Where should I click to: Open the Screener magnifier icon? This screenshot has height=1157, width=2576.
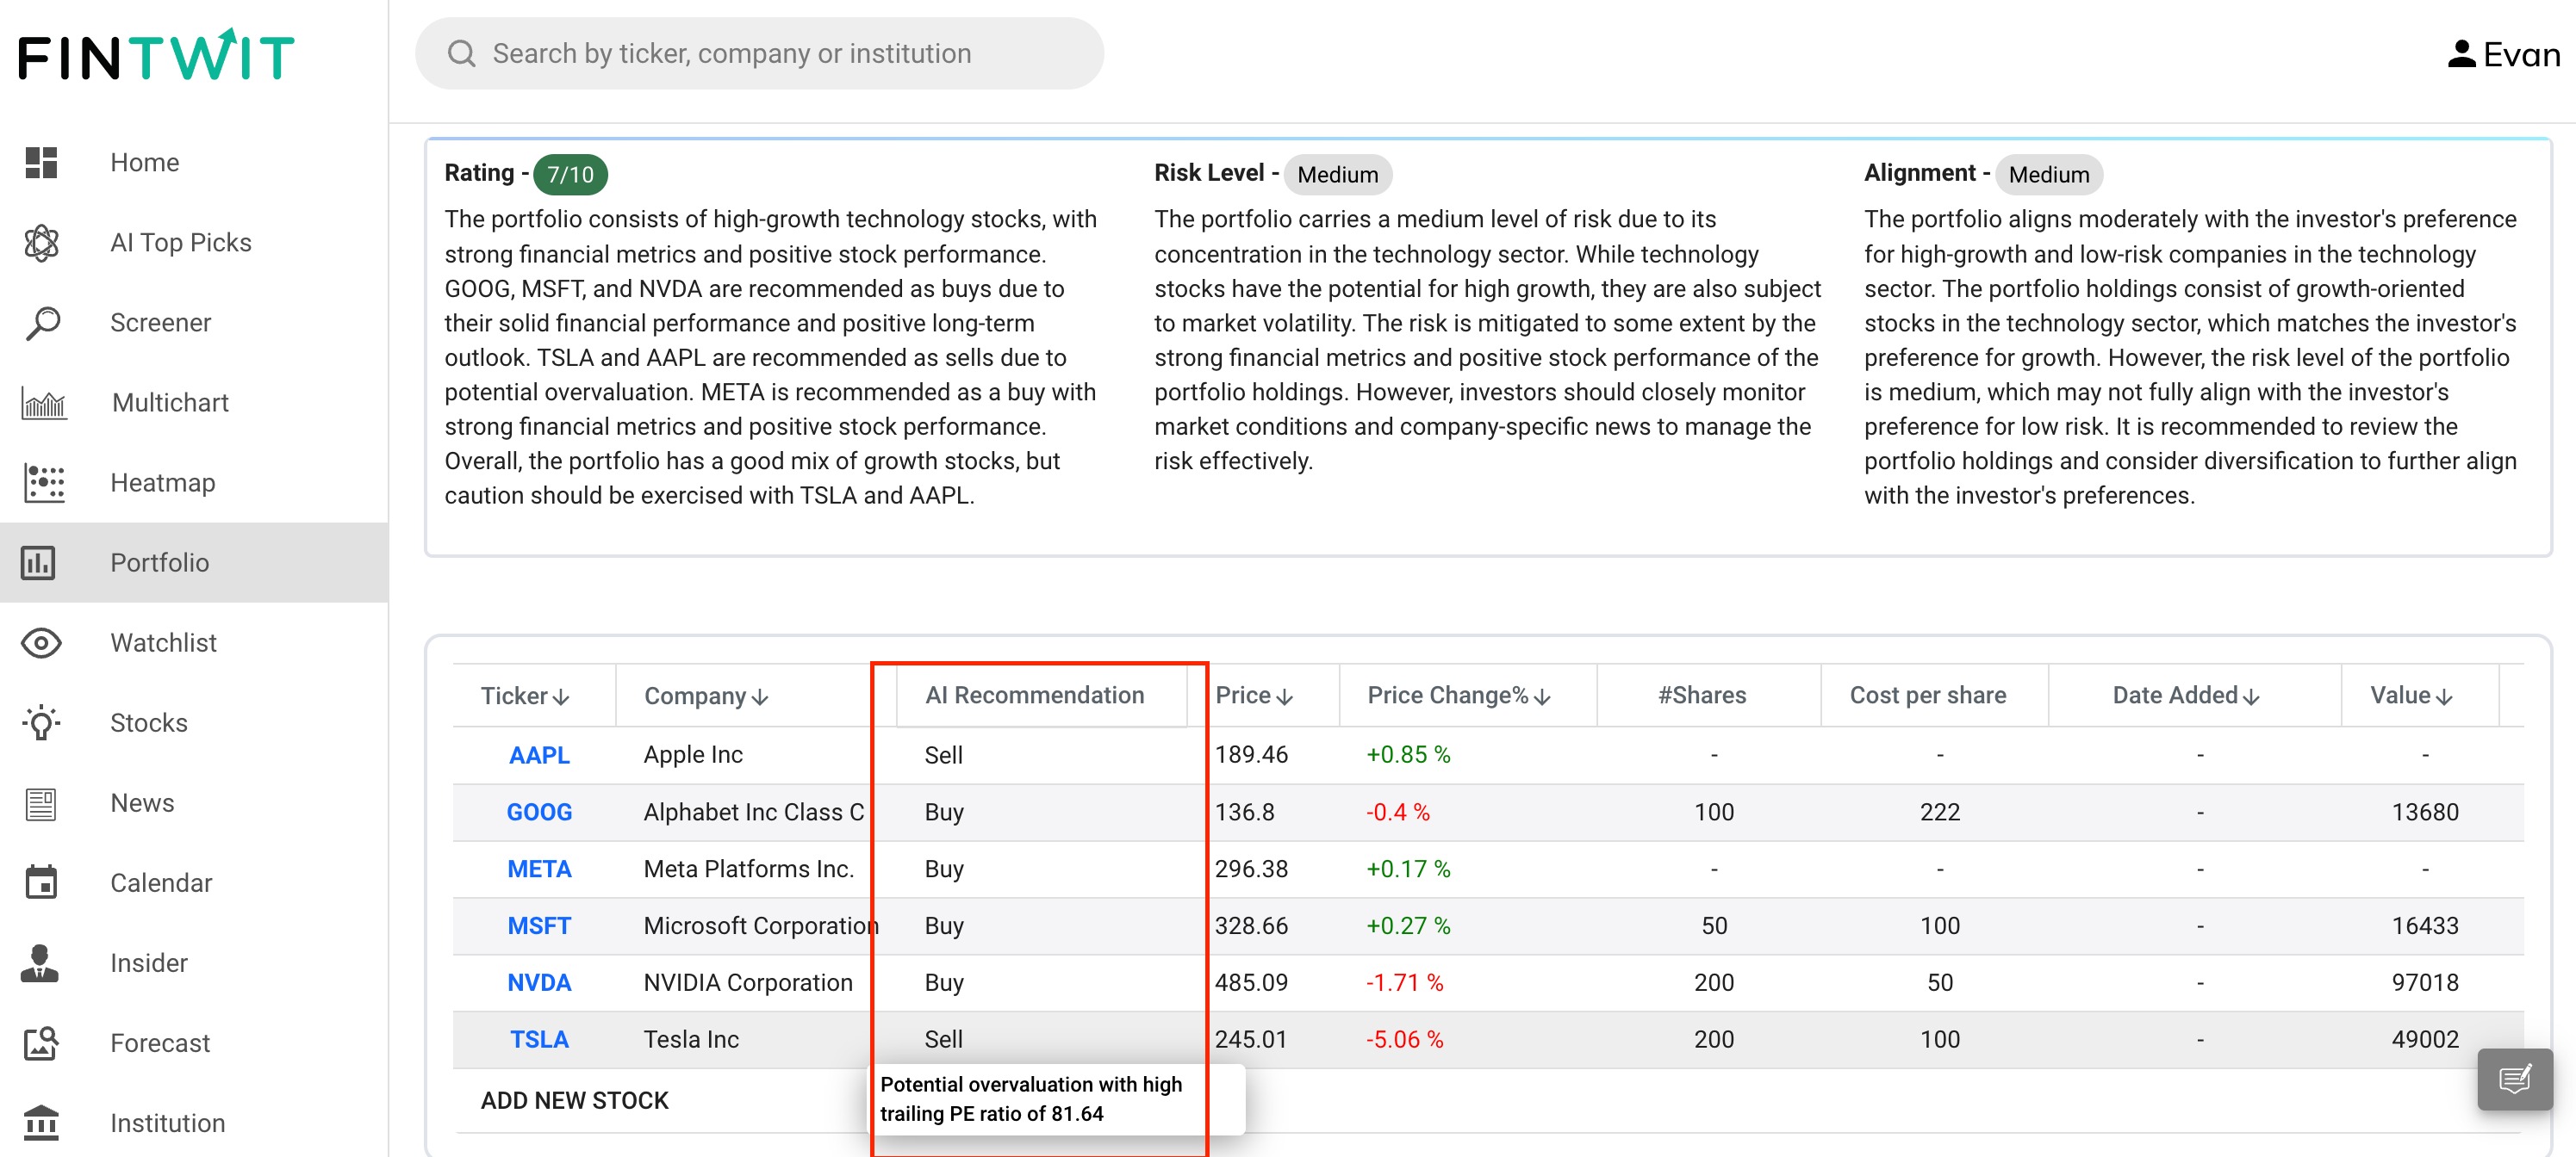click(41, 323)
